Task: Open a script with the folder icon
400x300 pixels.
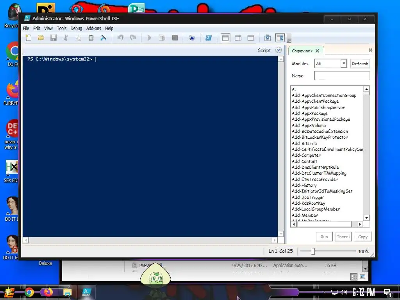Action: coord(41,38)
